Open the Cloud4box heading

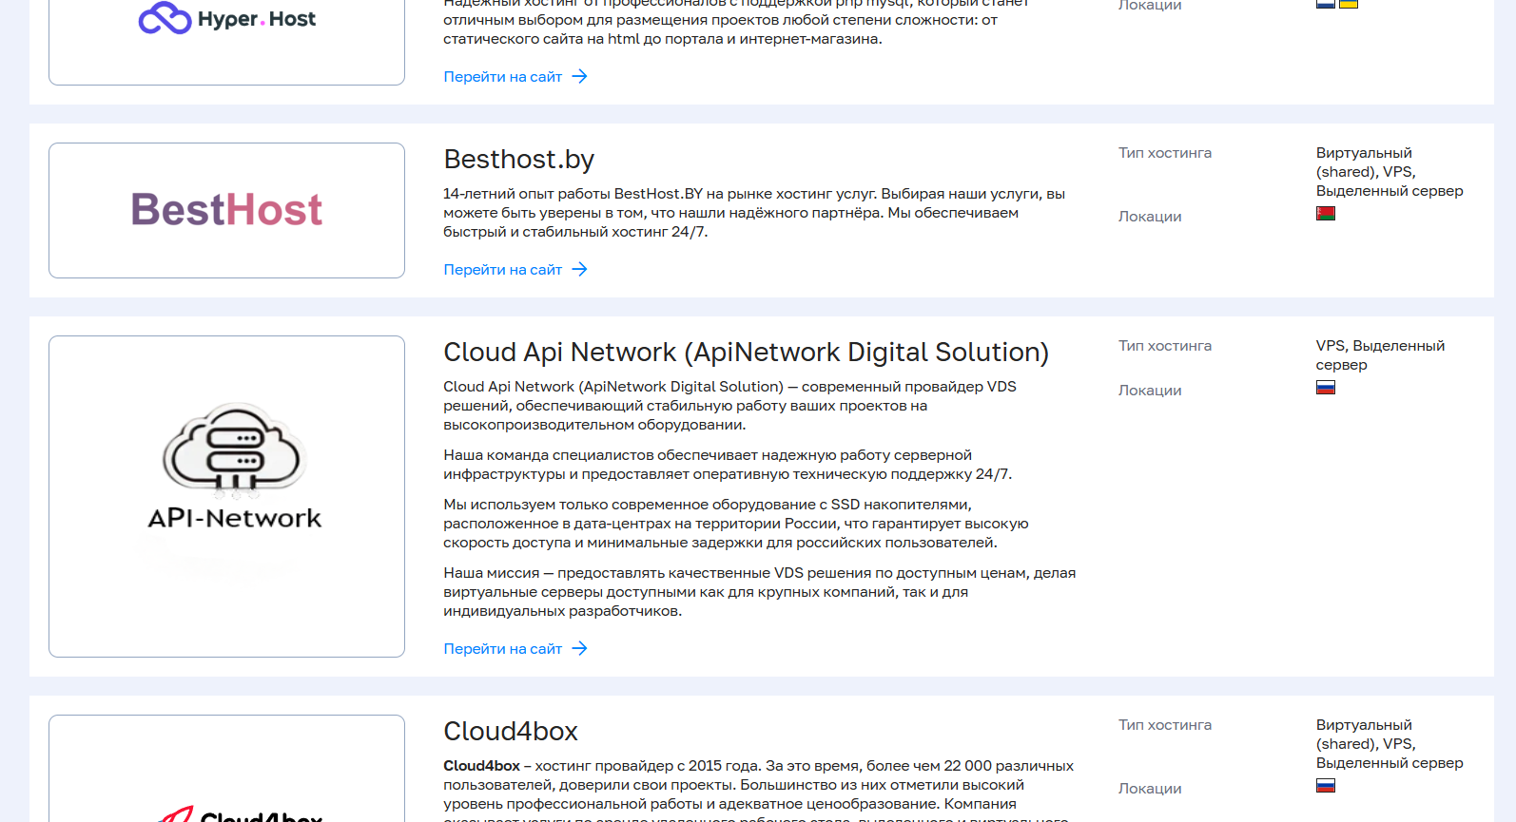pos(511,731)
